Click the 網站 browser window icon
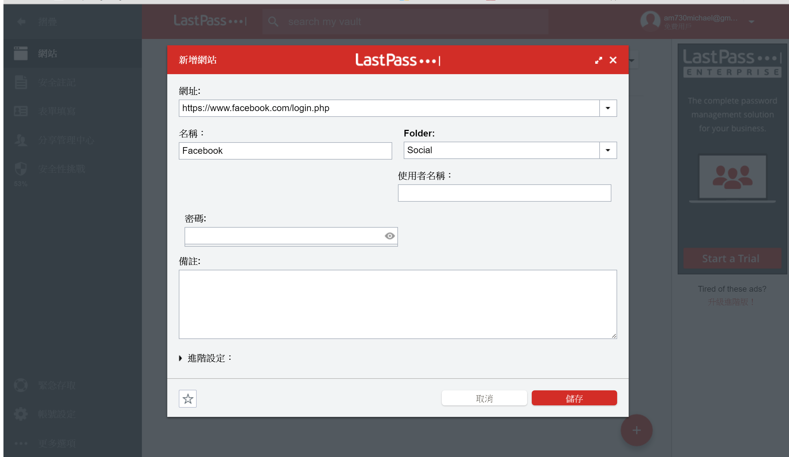The image size is (789, 457). coord(21,54)
